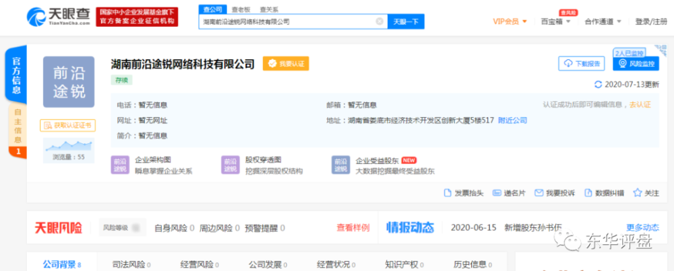This screenshot has height=271, width=674.
Task: Focus the company search input field
Action: (x=293, y=22)
